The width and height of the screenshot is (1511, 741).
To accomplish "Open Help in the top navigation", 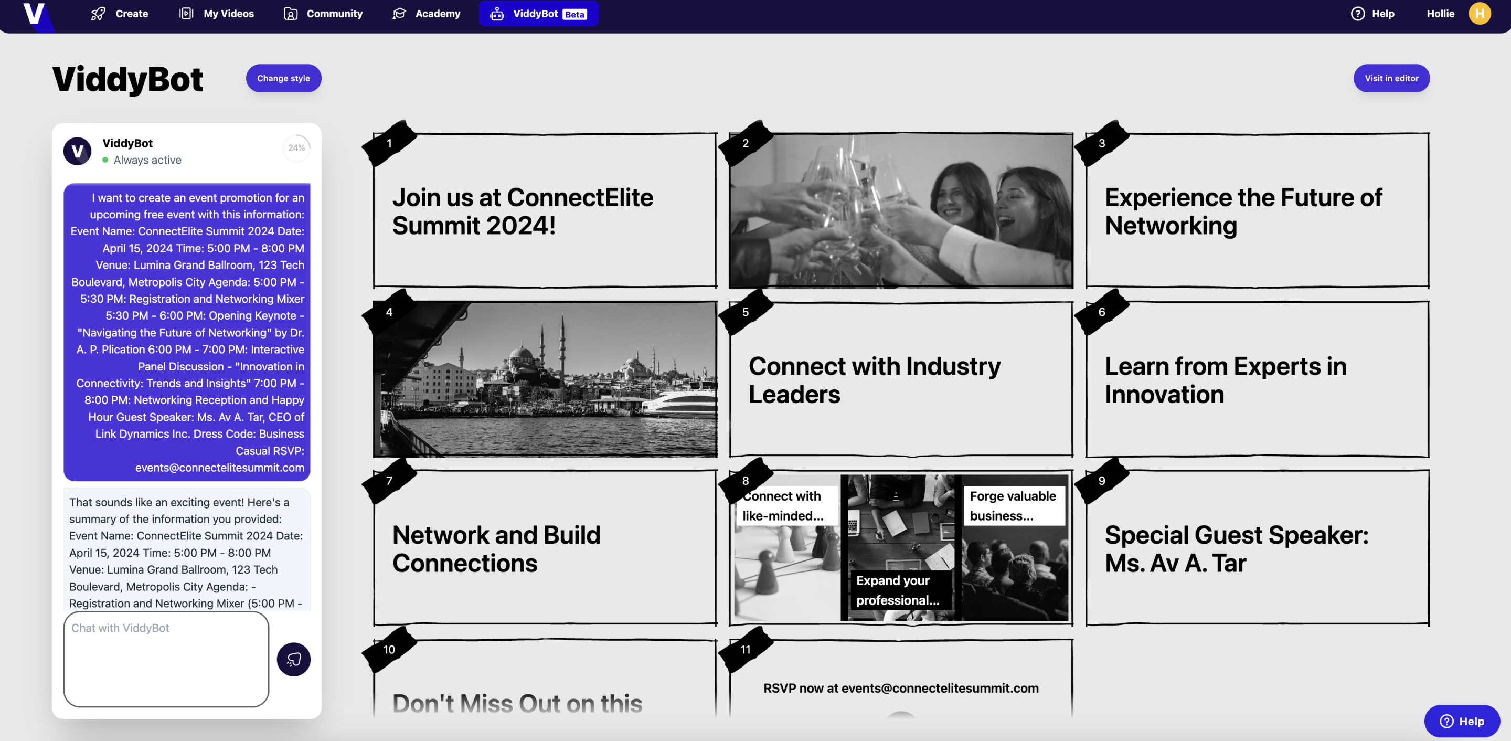I will [1372, 14].
